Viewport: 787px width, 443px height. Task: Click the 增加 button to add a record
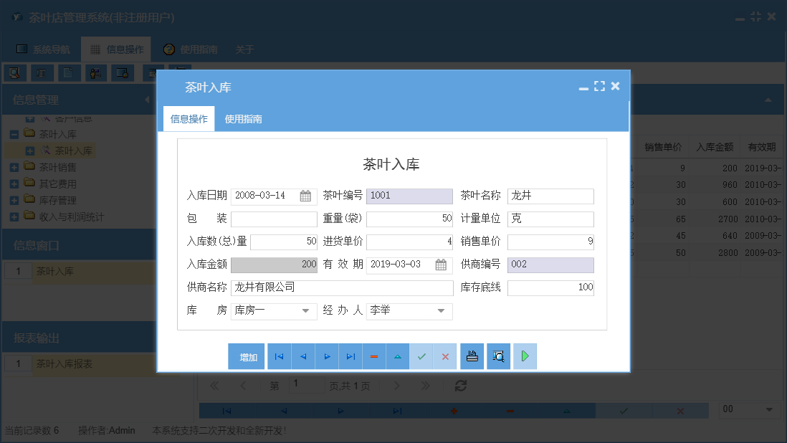tap(246, 356)
